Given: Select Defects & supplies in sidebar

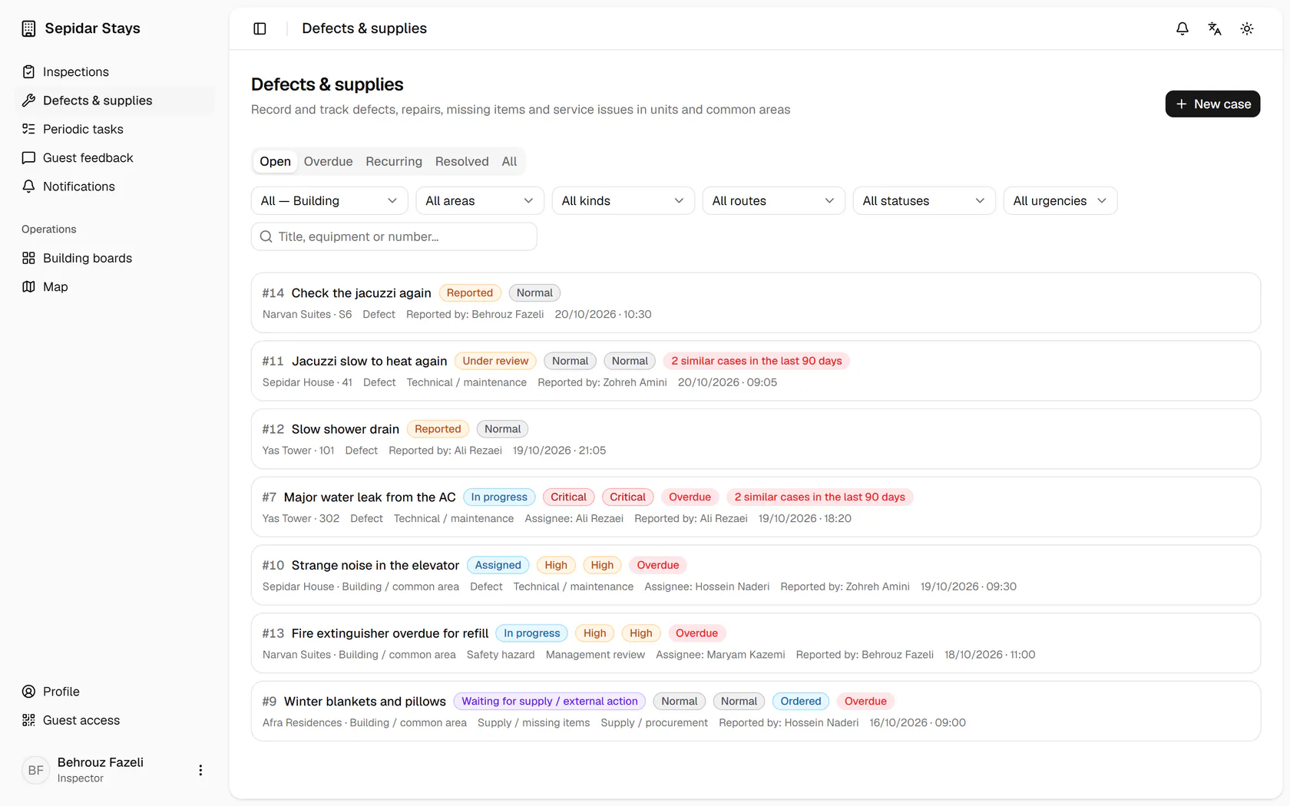Looking at the screenshot, I should (x=115, y=101).
